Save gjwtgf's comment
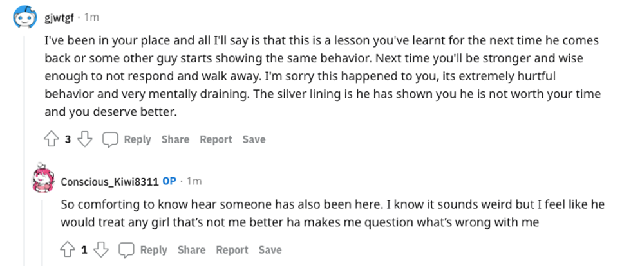This screenshot has width=631, height=266. click(254, 139)
